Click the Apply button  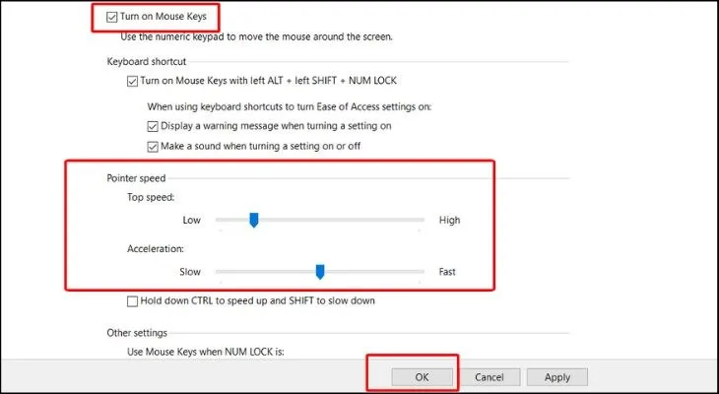(557, 377)
